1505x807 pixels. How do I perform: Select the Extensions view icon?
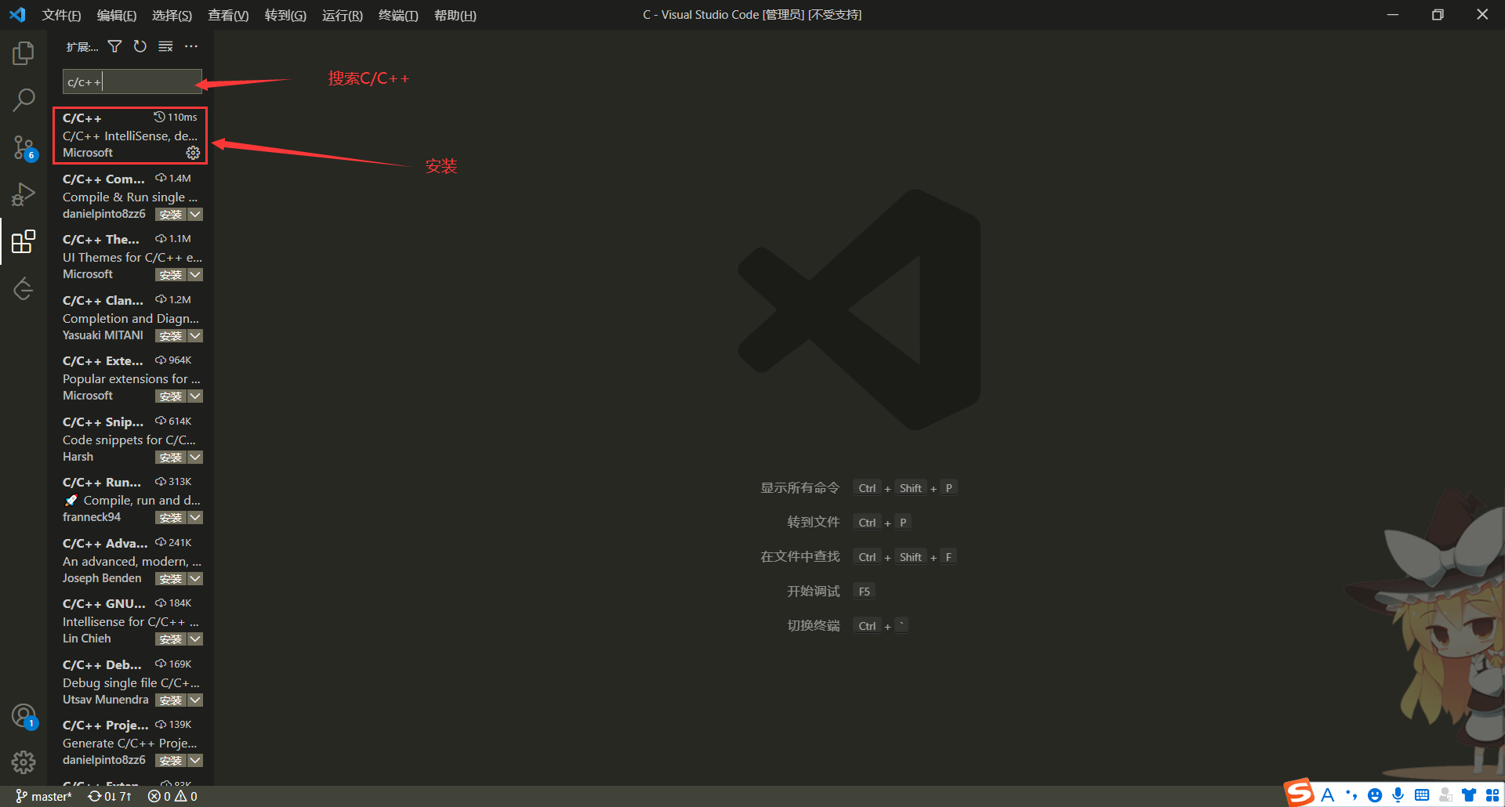[24, 241]
